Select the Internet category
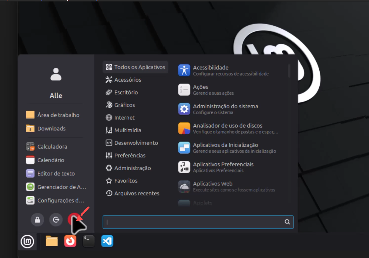Screen dimensions: 369x258 (x=135, y=118)
